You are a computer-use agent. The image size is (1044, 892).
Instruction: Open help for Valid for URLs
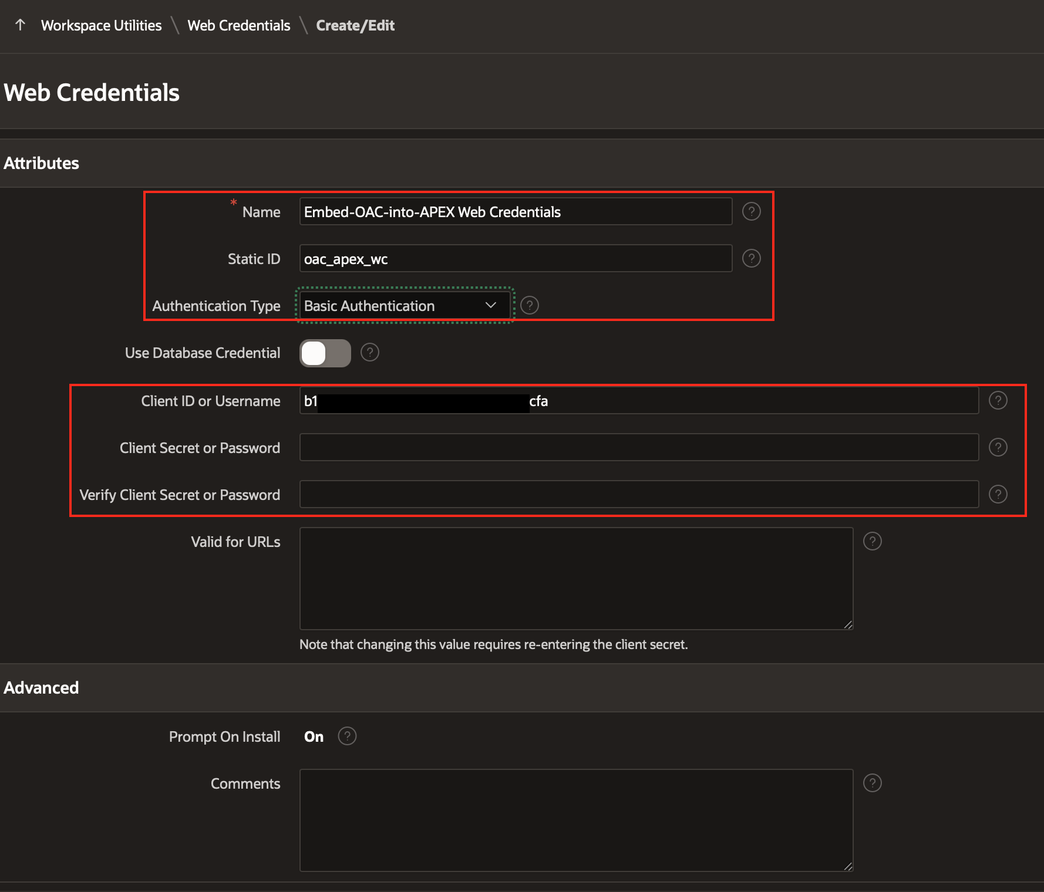pyautogui.click(x=872, y=541)
